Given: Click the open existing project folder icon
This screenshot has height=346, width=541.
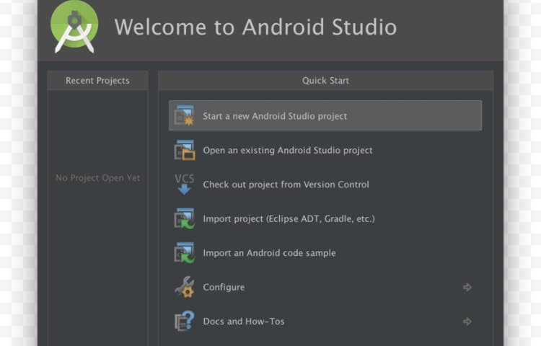Looking at the screenshot, I should [x=185, y=150].
